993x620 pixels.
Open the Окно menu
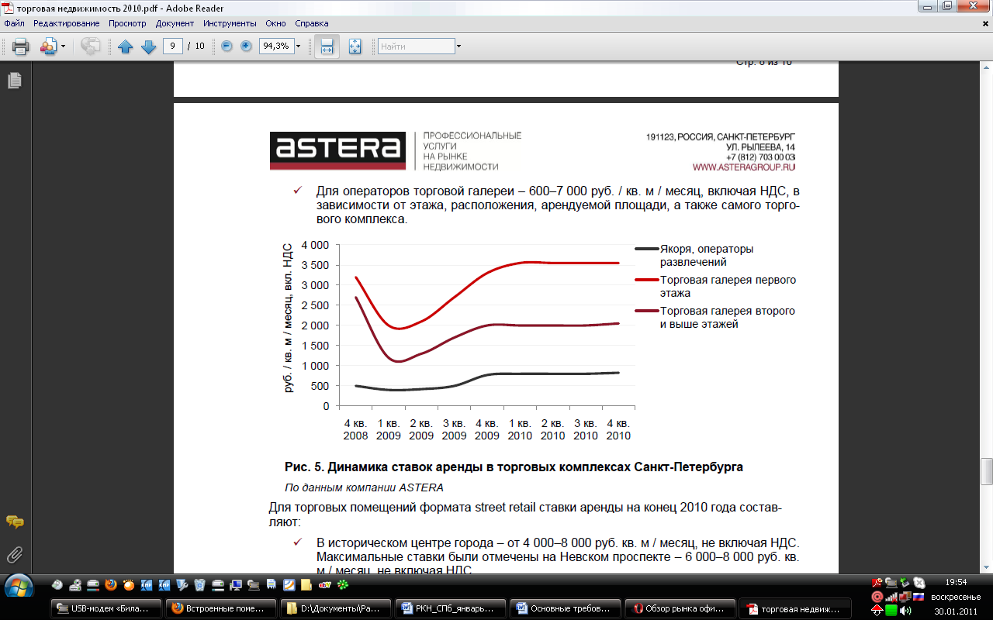275,23
